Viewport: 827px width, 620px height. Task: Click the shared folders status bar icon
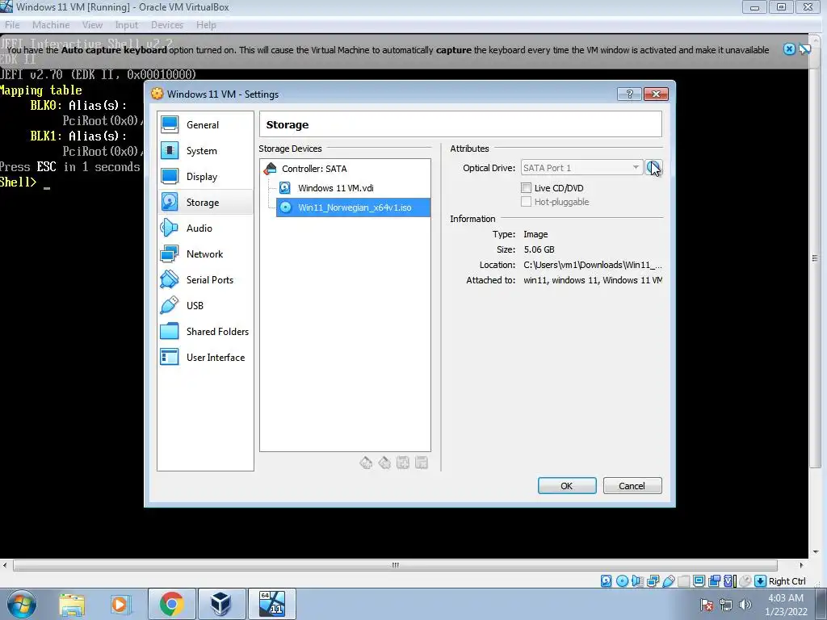683,581
